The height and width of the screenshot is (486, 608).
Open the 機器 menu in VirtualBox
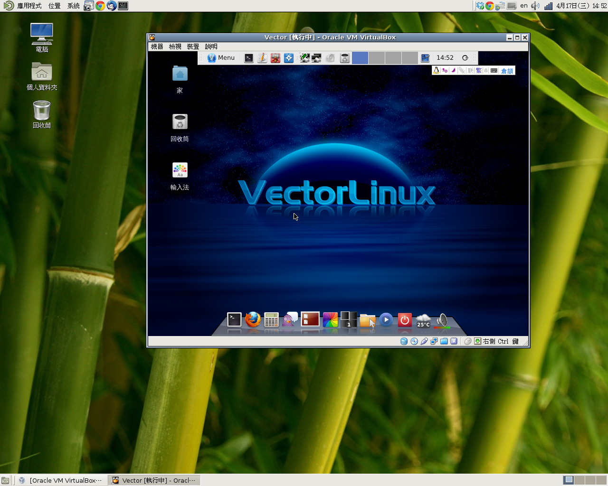click(157, 47)
